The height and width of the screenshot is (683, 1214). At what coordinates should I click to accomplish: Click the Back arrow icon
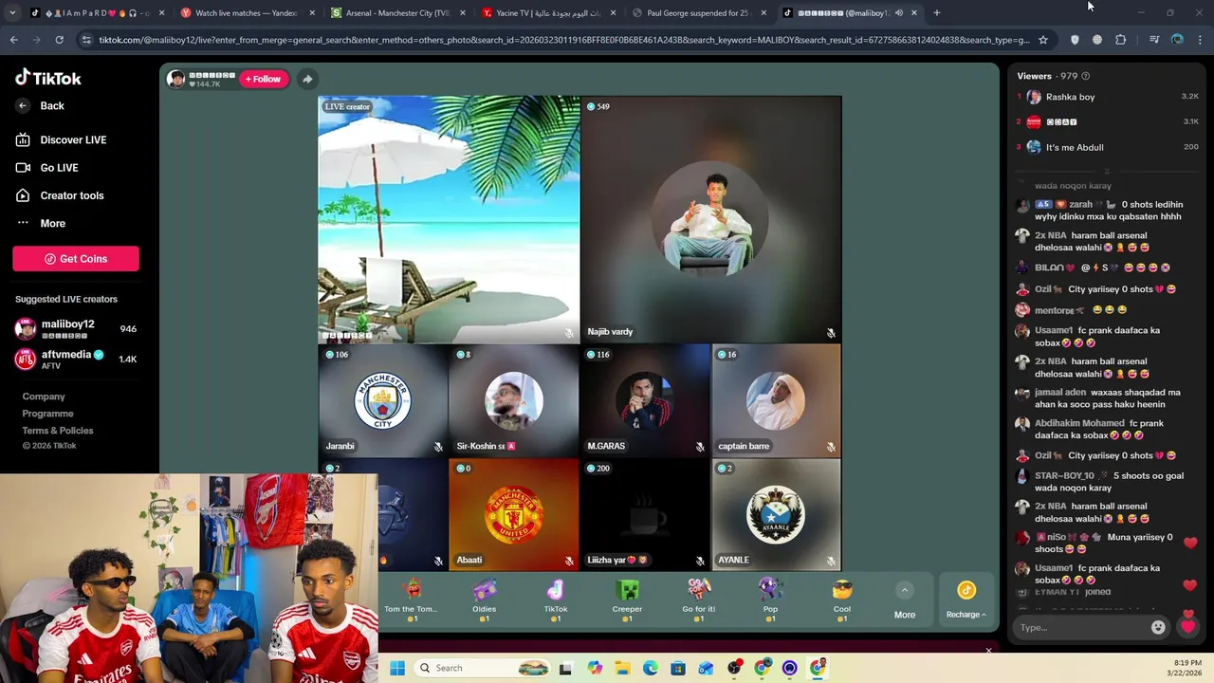(23, 106)
